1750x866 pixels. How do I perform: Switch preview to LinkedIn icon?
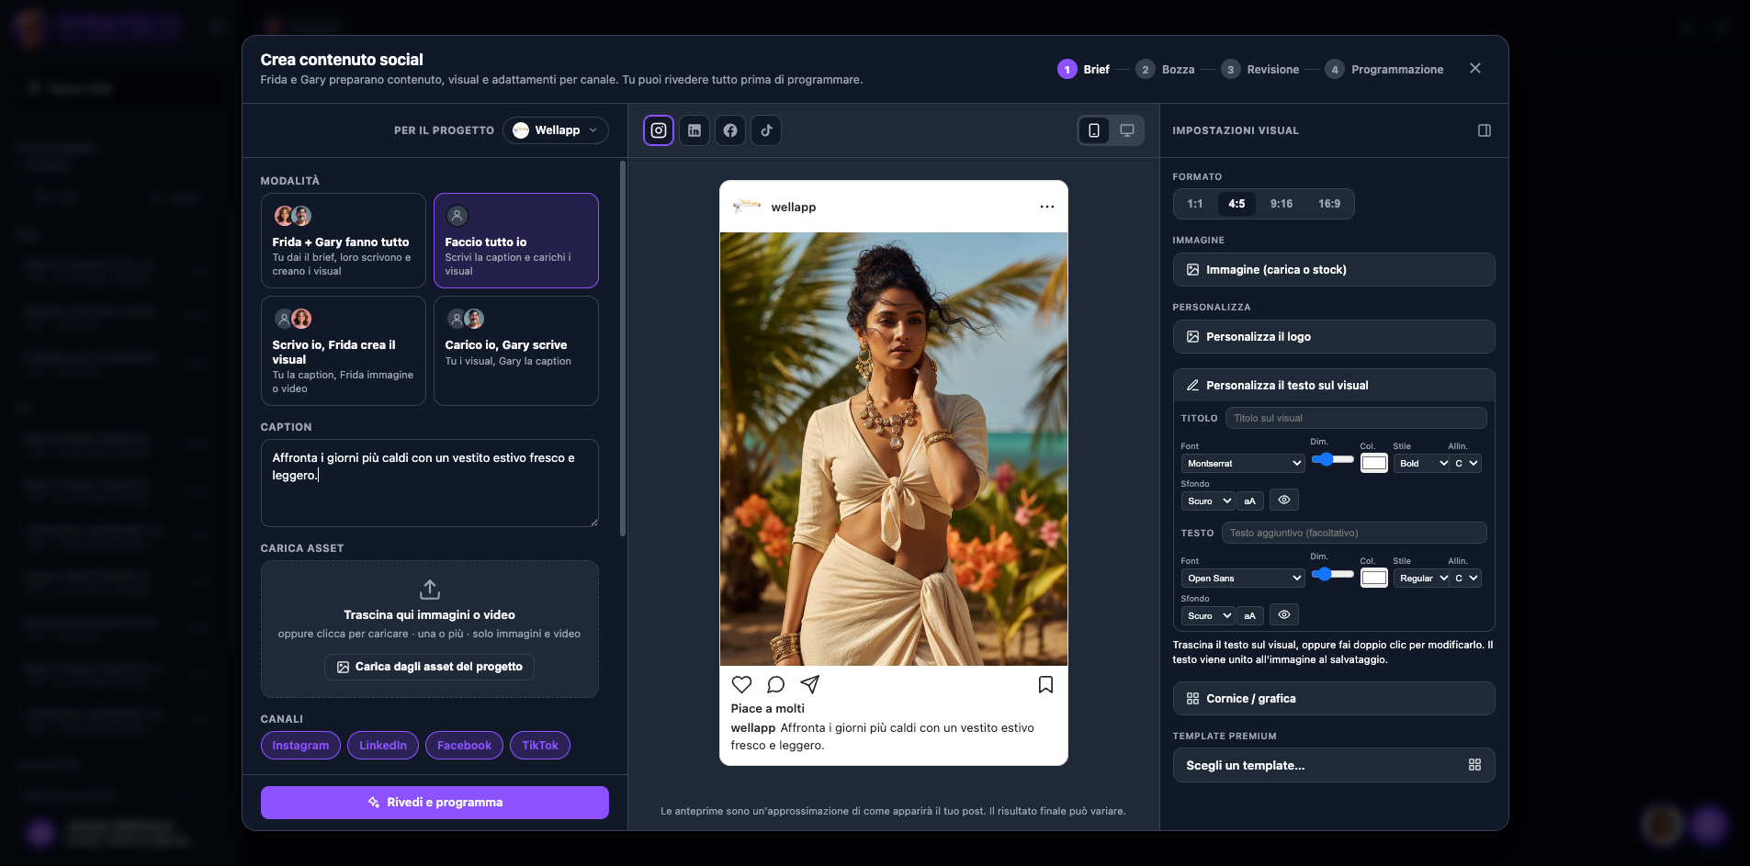point(694,130)
